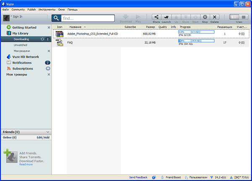Click the Subscribe column header
This screenshot has width=252, height=181.
[x=130, y=27]
